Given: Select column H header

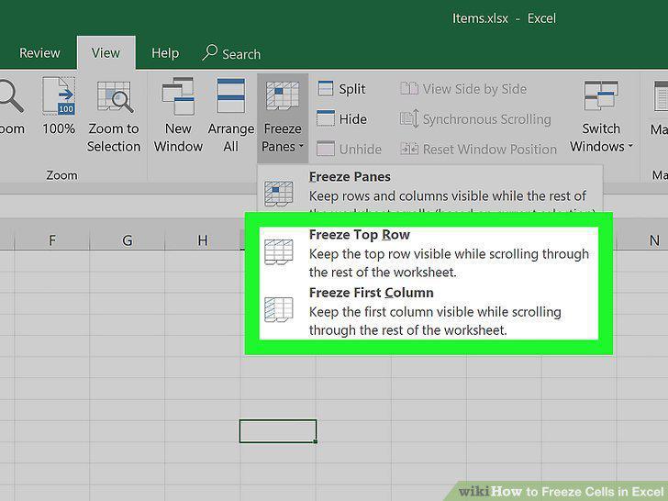Looking at the screenshot, I should coord(203,240).
